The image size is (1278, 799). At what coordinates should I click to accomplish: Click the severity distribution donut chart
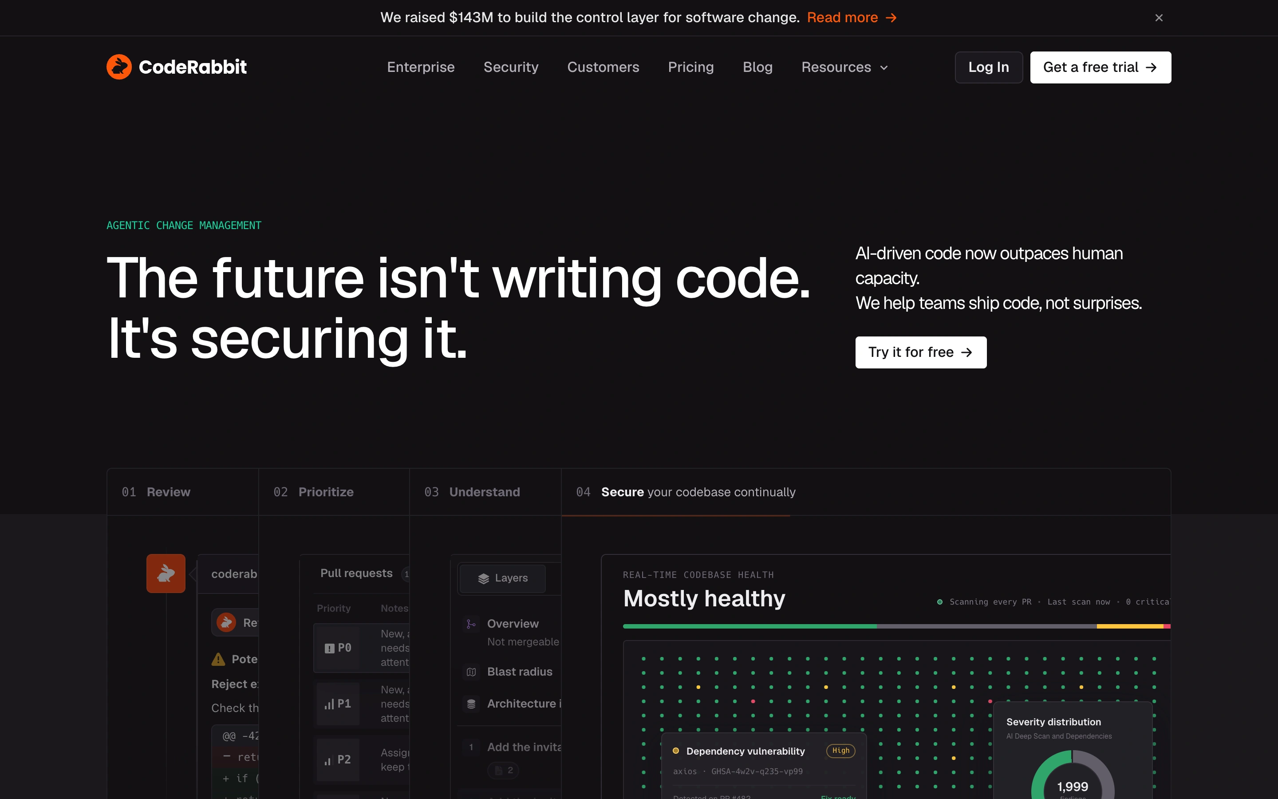tap(1073, 775)
